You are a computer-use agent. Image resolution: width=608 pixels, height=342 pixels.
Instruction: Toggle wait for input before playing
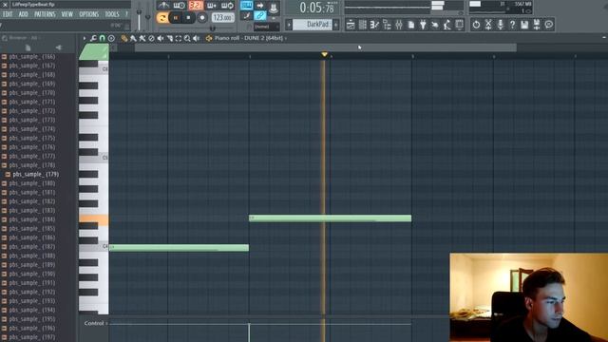pyautogui.click(x=179, y=6)
